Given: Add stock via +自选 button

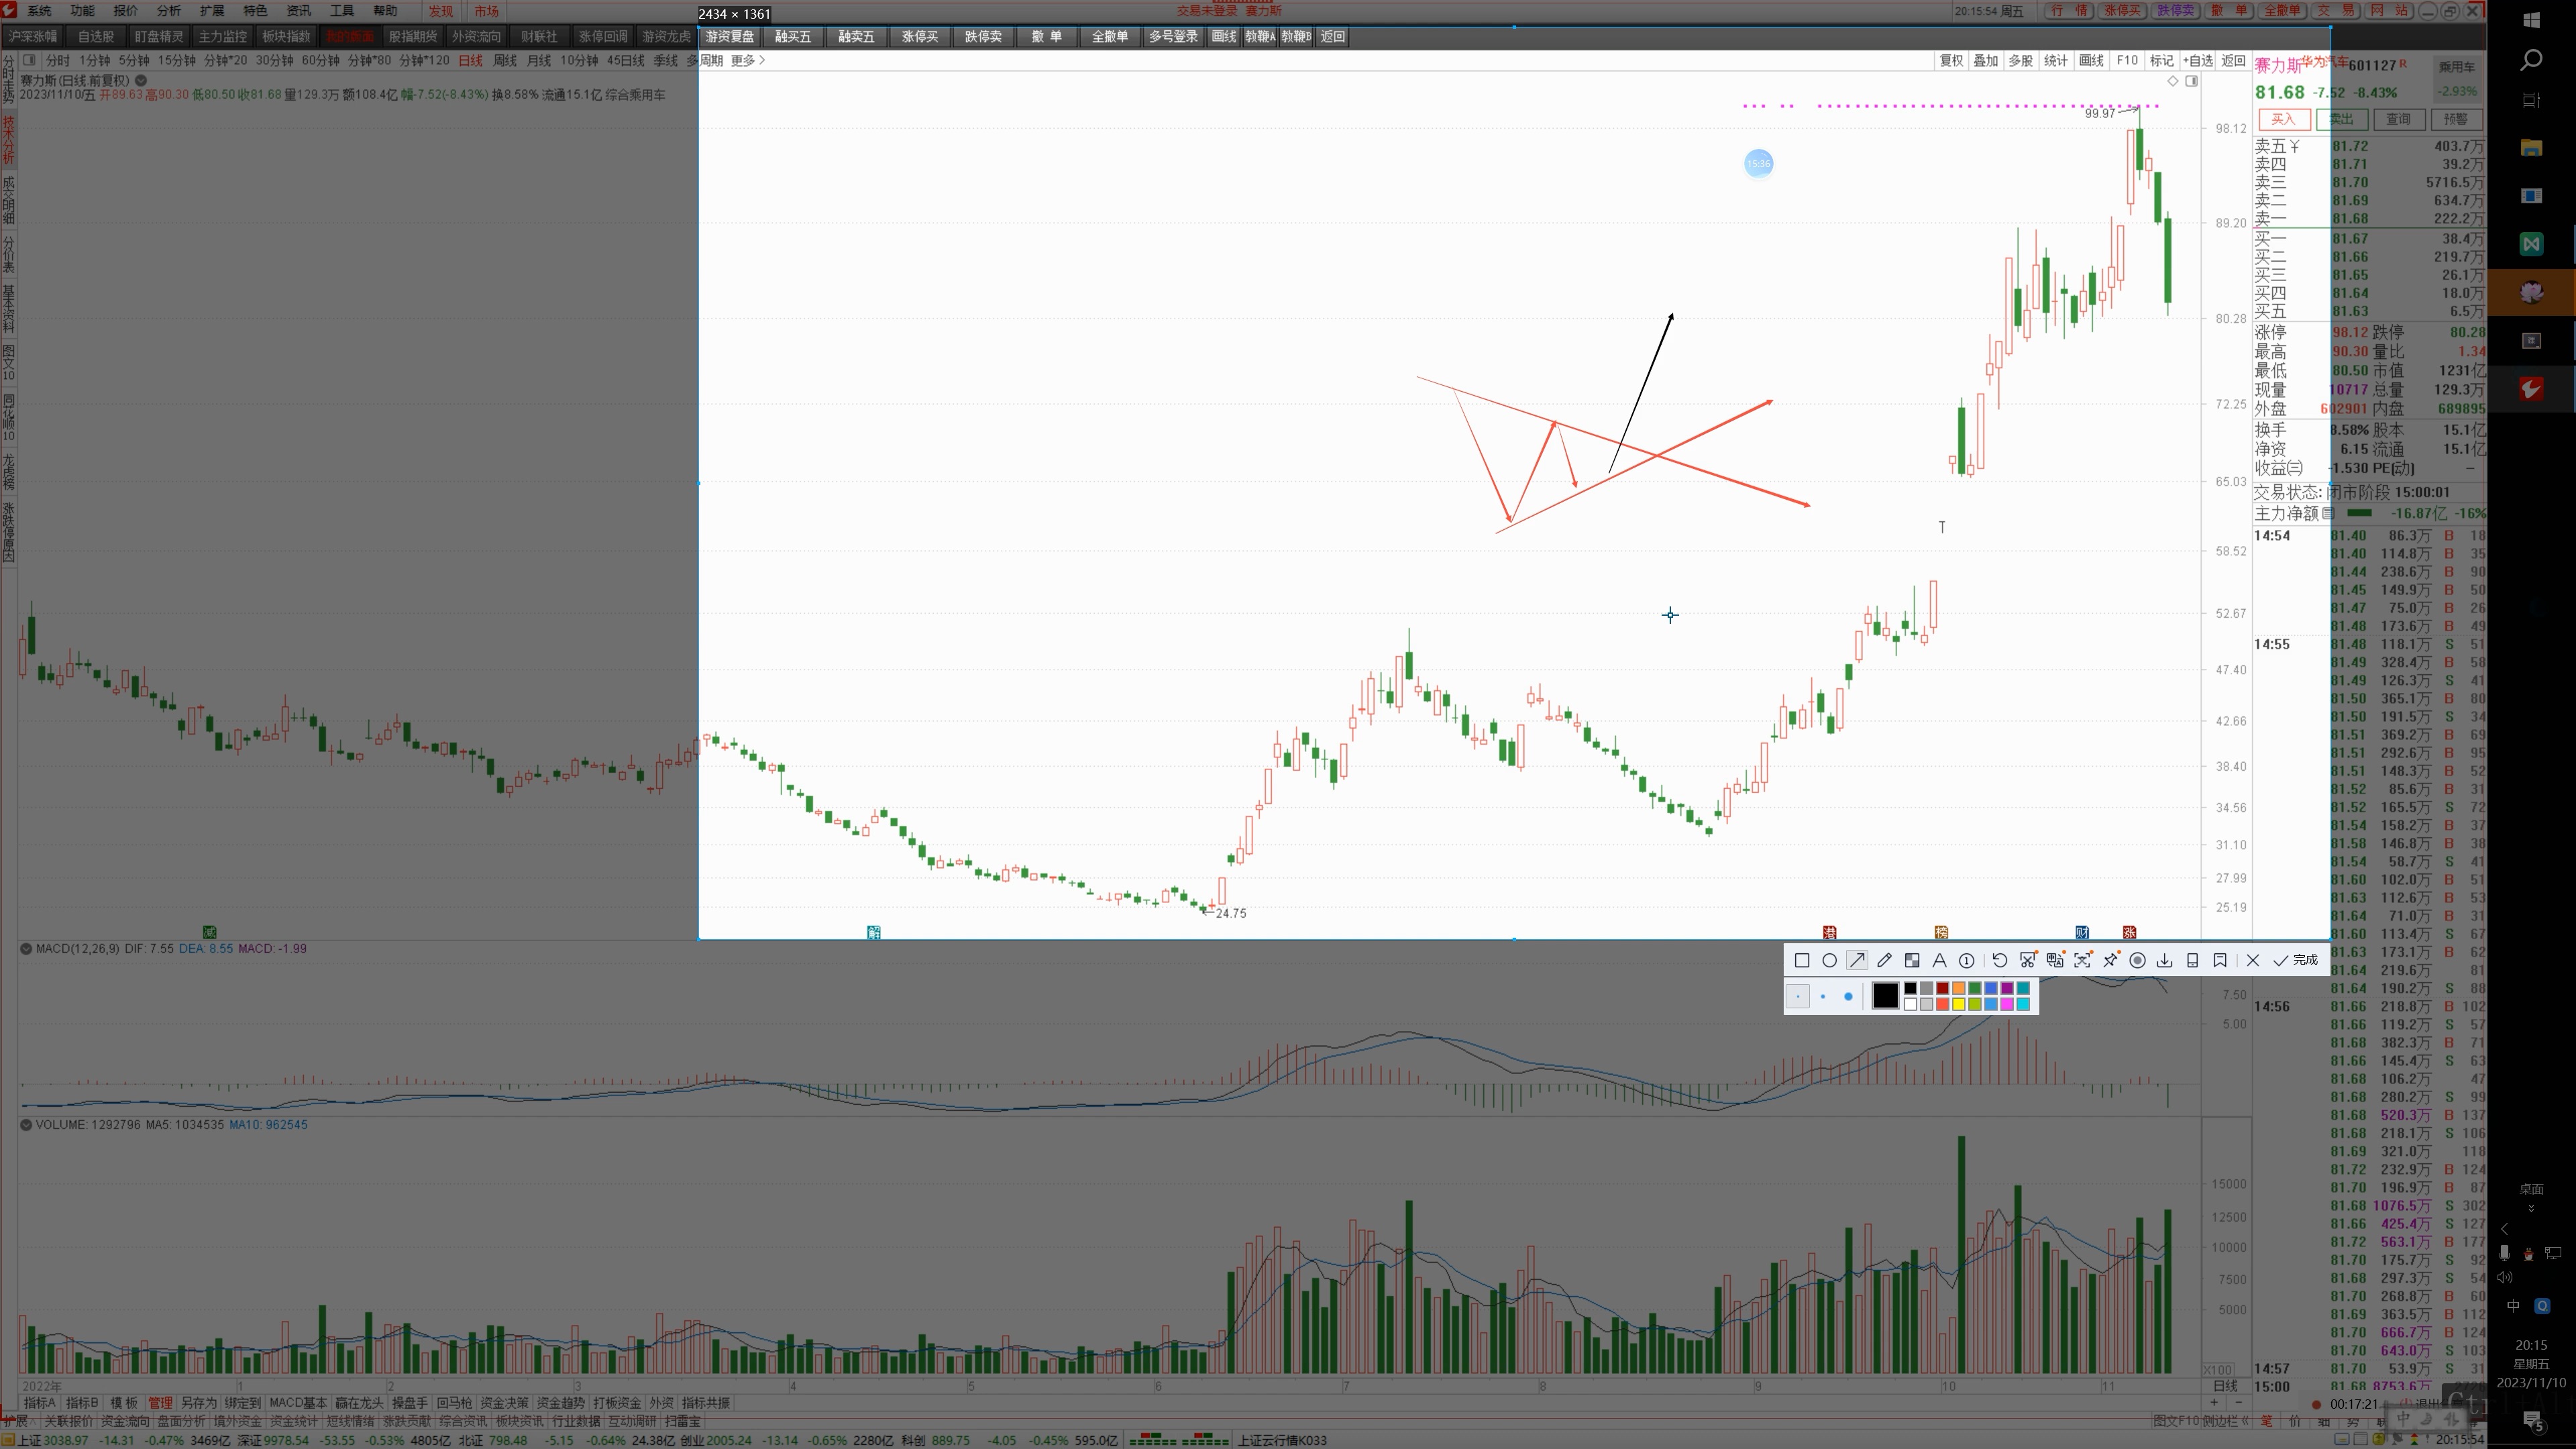Looking at the screenshot, I should [x=2197, y=61].
